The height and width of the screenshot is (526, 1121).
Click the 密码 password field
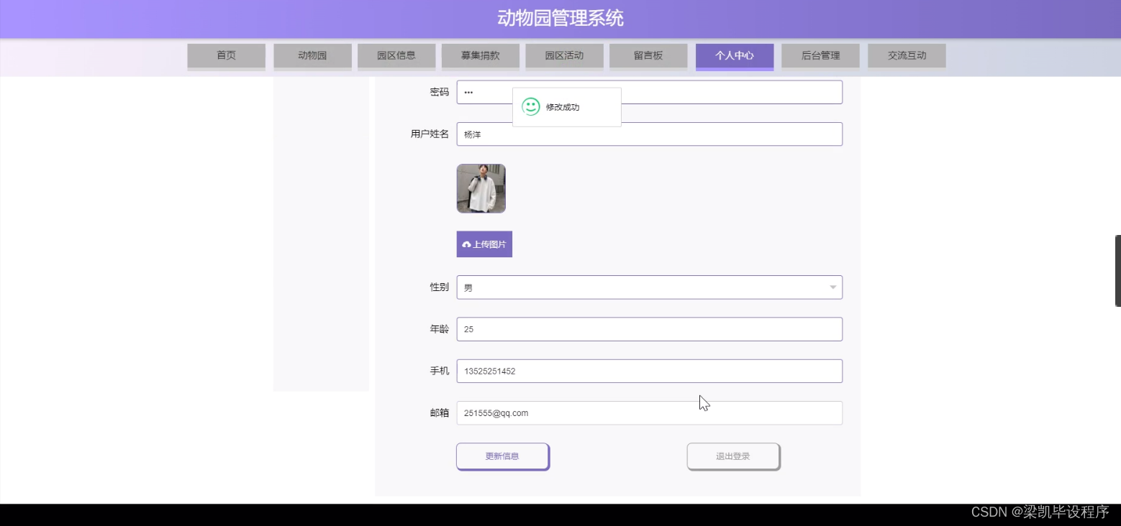click(x=649, y=92)
